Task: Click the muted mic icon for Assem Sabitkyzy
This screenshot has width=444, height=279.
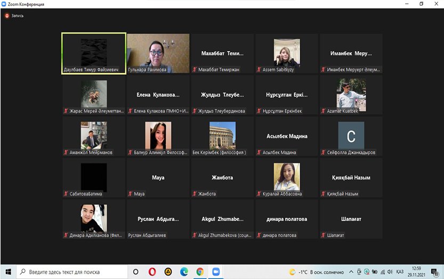Action: (259, 70)
